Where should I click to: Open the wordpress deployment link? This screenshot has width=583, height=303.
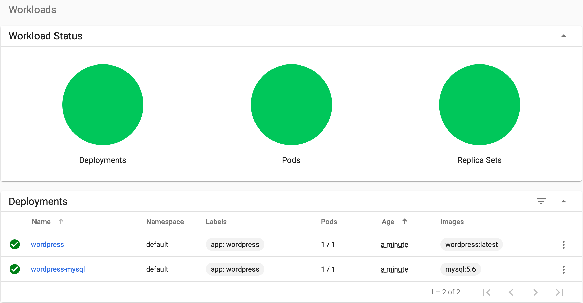coord(47,244)
